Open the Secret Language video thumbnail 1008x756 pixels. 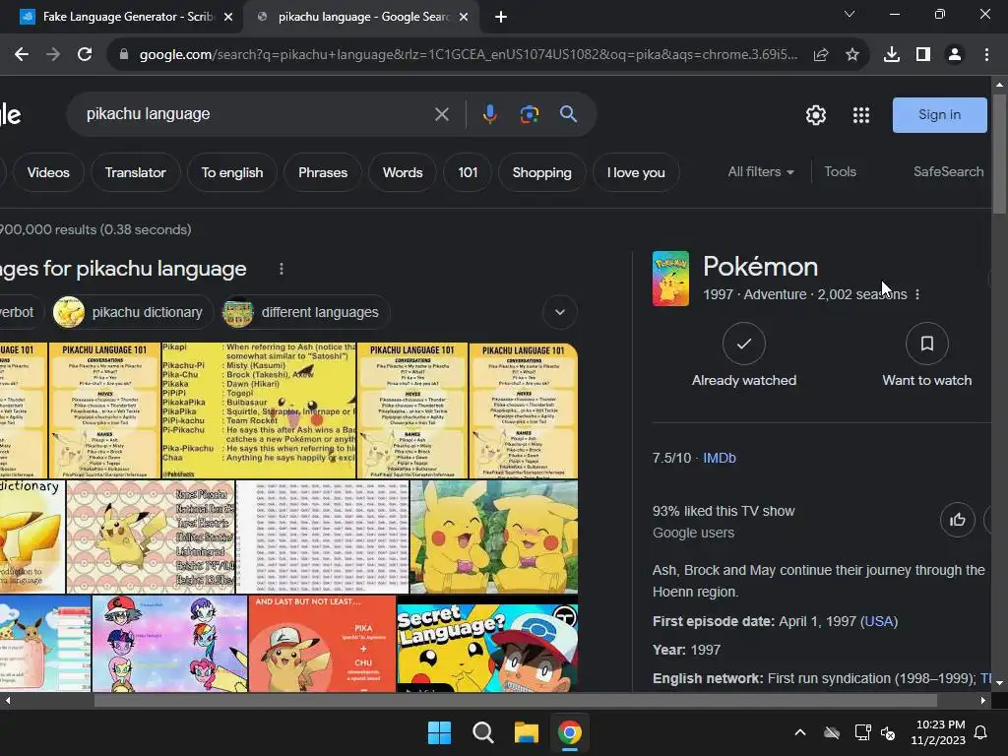[487, 644]
